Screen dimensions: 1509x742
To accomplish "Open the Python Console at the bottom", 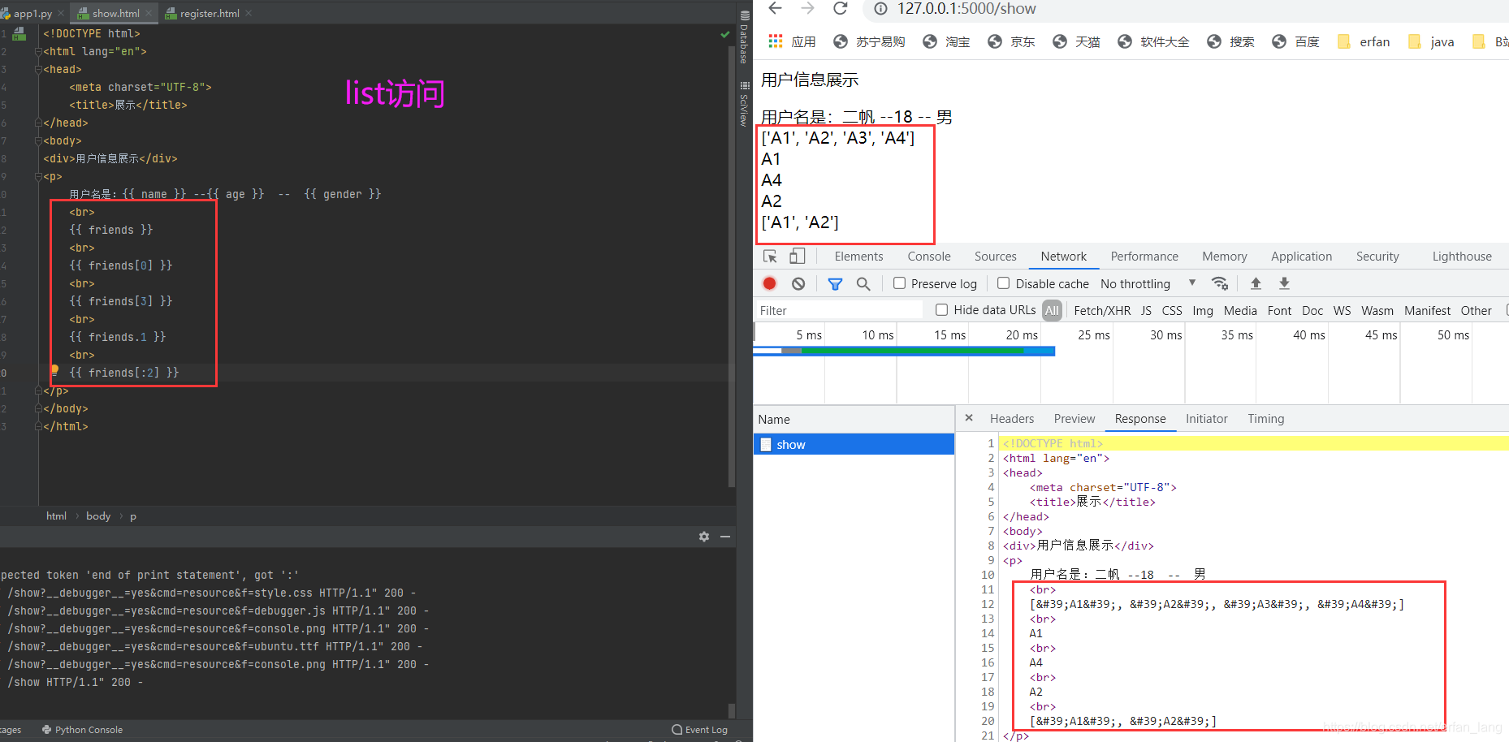I will [x=88, y=729].
